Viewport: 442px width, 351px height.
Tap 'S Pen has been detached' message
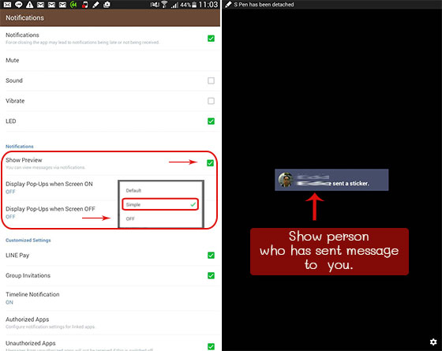(x=264, y=5)
